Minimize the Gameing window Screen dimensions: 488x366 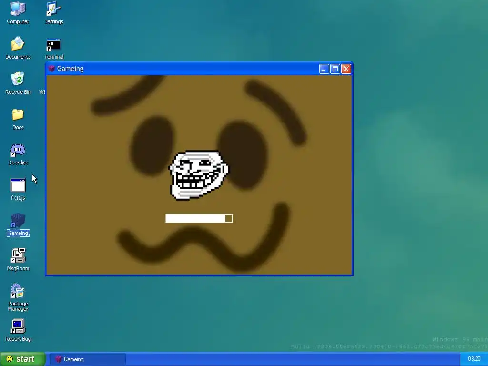[x=324, y=69]
